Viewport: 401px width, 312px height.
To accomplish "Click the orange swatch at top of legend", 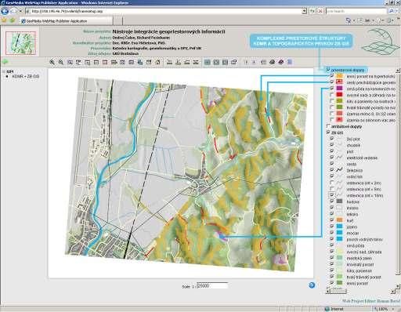I will 339,76.
